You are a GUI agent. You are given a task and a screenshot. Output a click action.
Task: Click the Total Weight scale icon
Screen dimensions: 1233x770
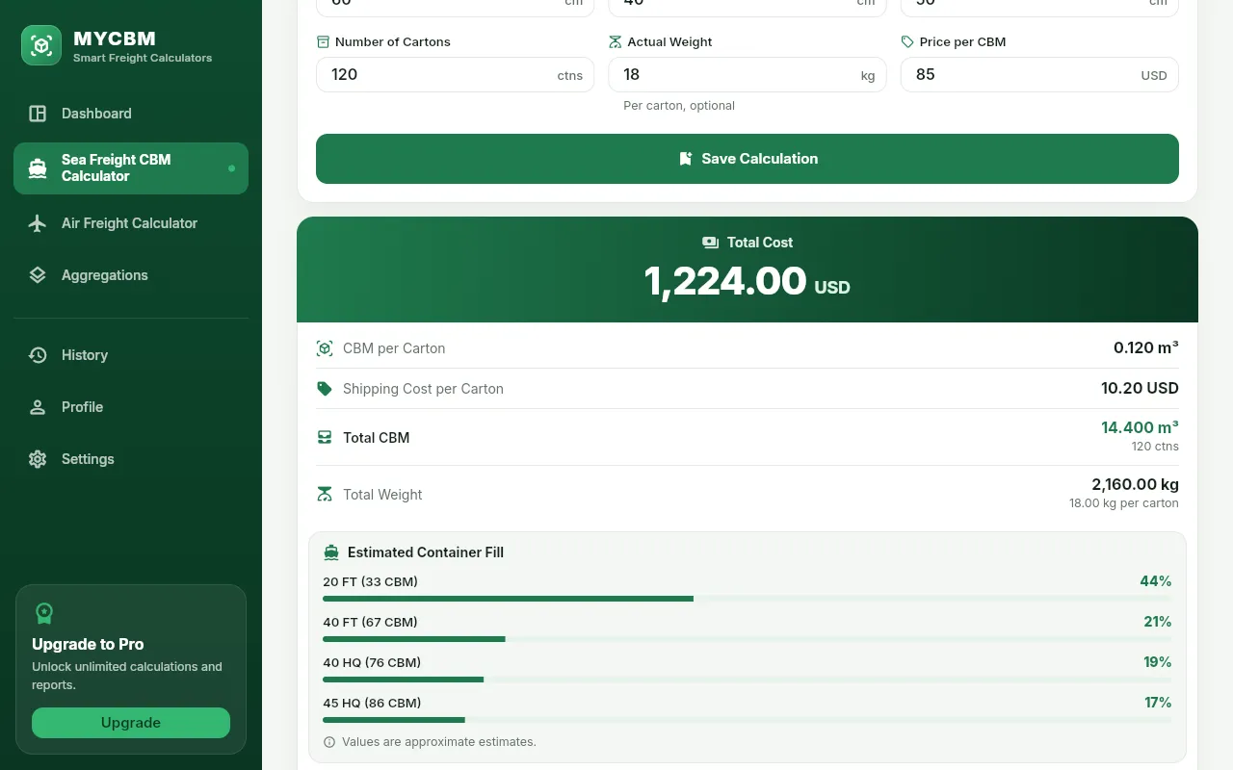coord(325,495)
